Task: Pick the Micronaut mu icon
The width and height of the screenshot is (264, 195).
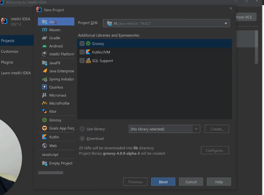Action: 44,95
